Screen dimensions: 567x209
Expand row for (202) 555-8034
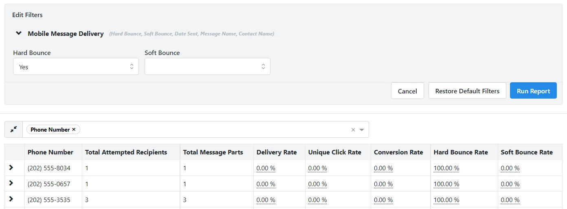(11, 167)
